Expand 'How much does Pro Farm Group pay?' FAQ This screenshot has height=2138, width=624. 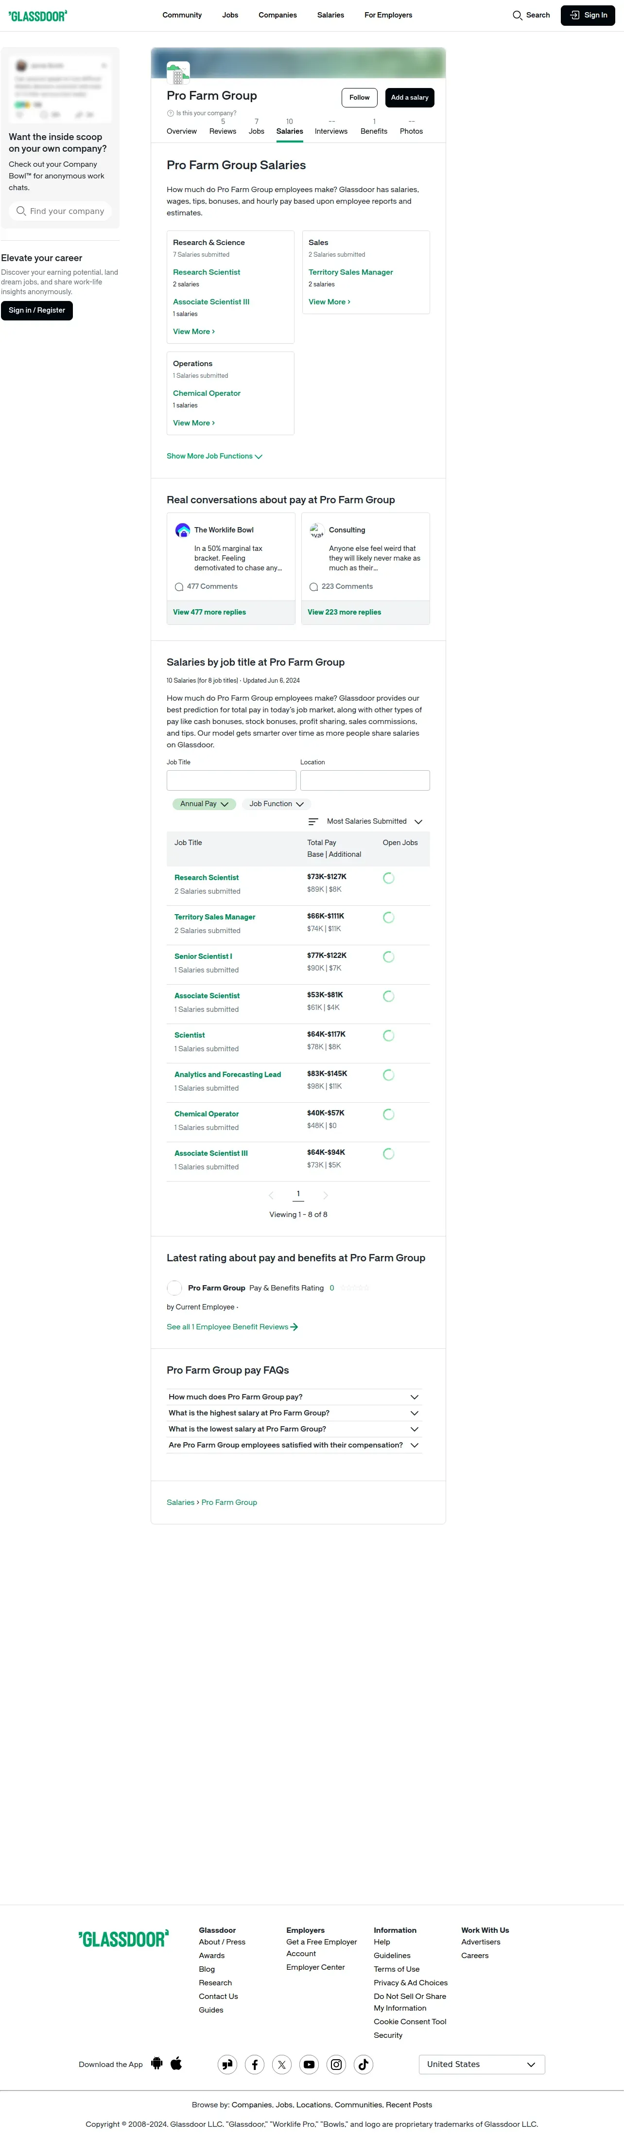tap(294, 1397)
